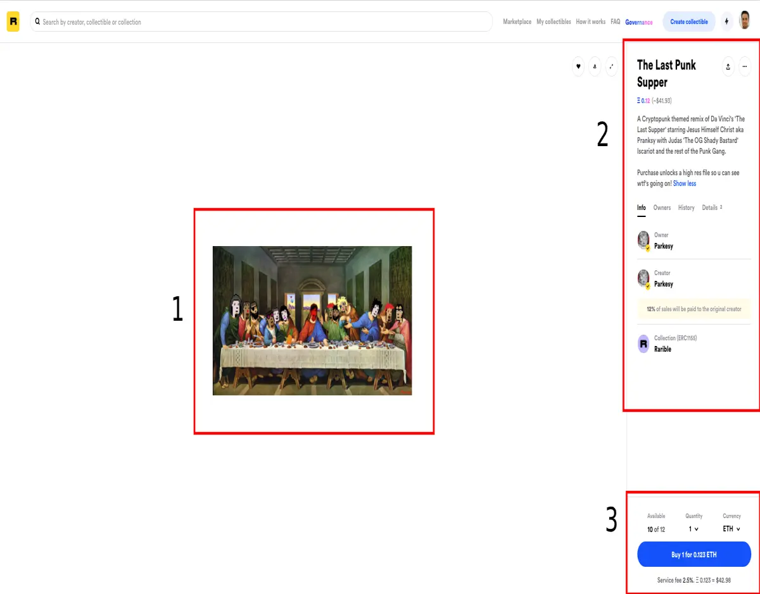Click the Owner avatar for Parkesy

pos(643,240)
